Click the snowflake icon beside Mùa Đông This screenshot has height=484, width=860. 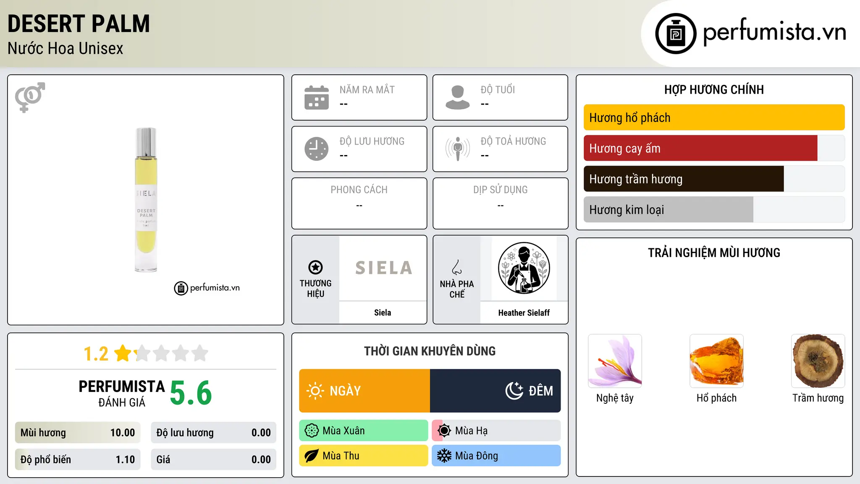444,456
